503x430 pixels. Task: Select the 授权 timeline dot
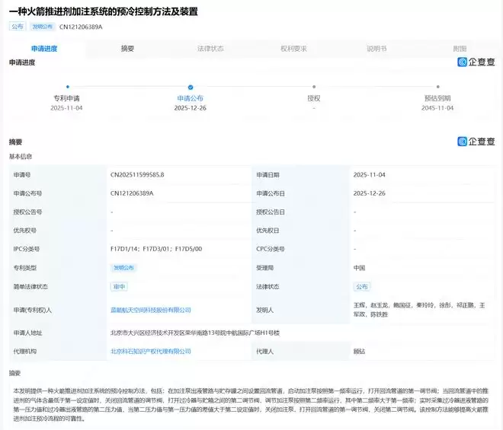tap(313, 87)
